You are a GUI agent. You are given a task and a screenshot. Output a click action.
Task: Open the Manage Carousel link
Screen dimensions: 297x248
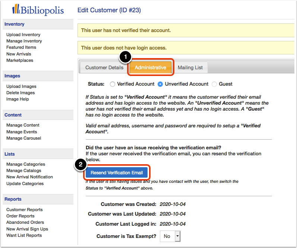(x=24, y=138)
